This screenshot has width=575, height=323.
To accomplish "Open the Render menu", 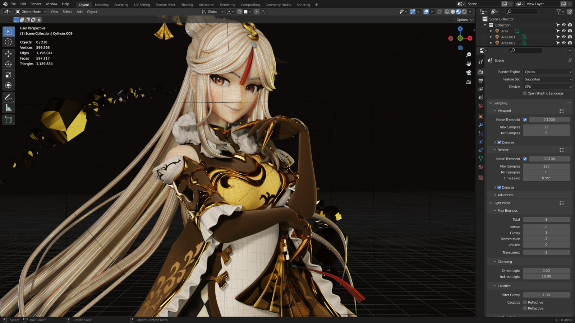I will [x=36, y=4].
